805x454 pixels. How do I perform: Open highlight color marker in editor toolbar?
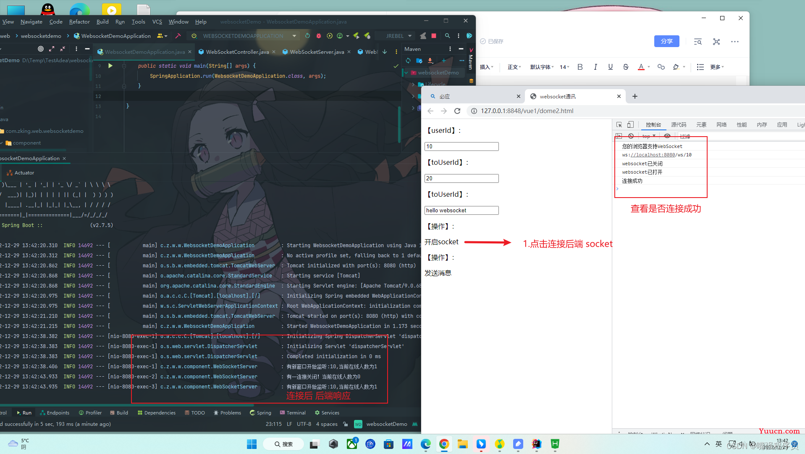(676, 67)
